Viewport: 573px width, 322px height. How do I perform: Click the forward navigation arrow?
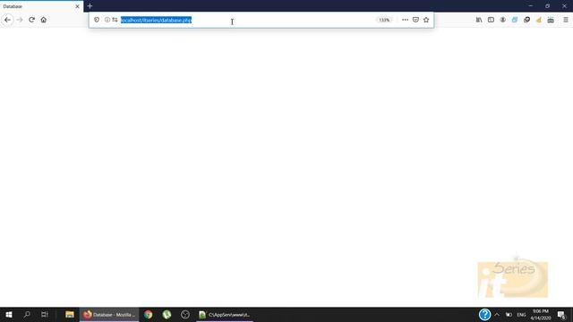point(20,20)
